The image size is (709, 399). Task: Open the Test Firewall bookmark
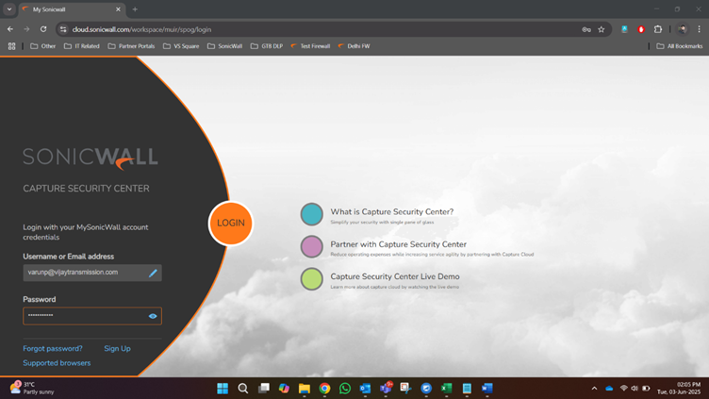pyautogui.click(x=310, y=46)
